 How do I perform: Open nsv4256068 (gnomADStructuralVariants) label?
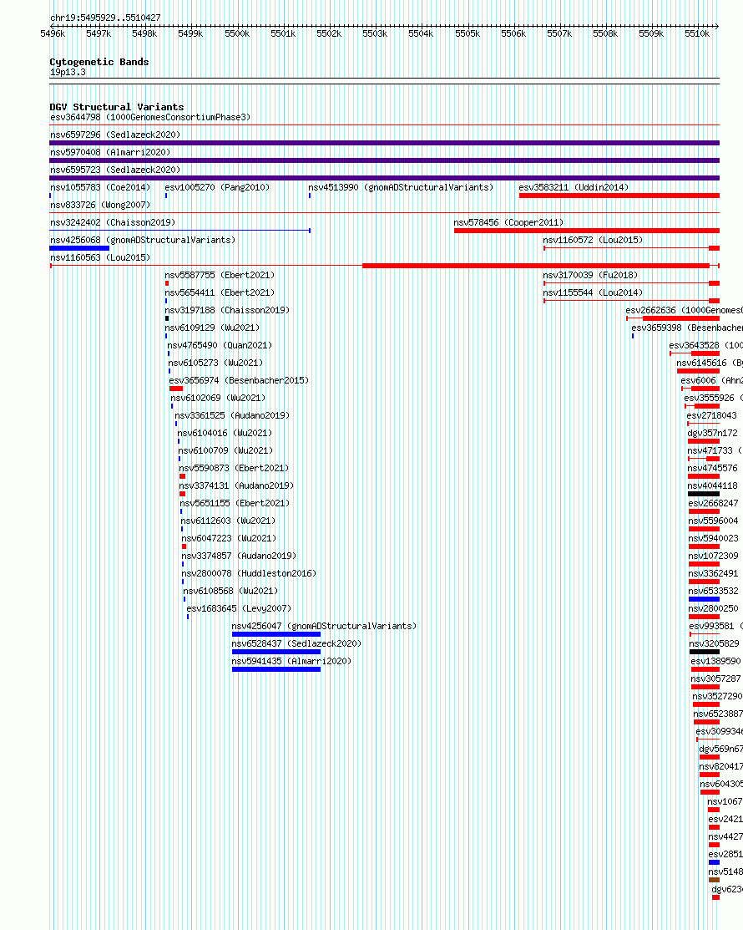(143, 240)
